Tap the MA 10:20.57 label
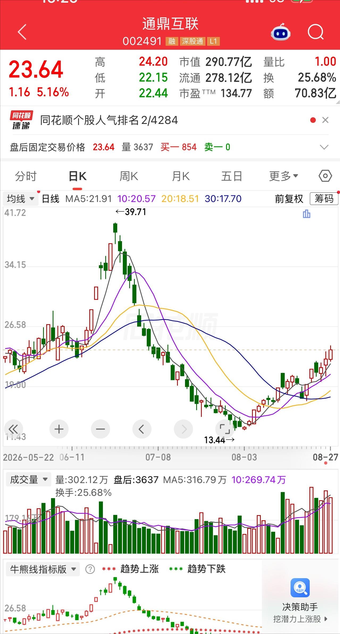The height and width of the screenshot is (634, 340). (136, 199)
